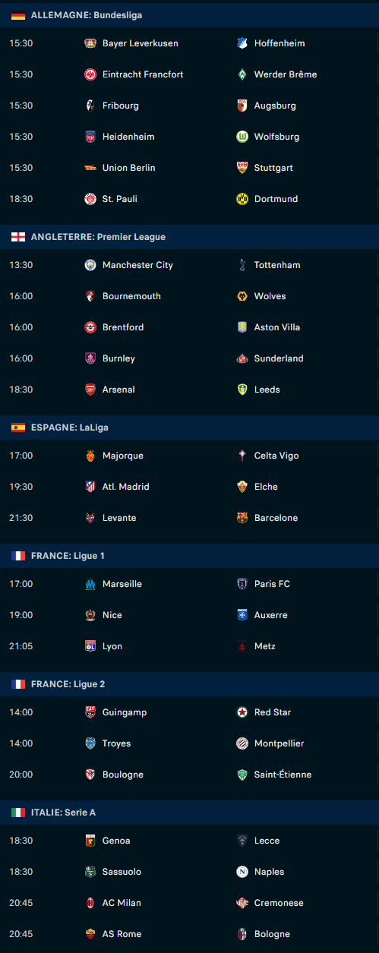Image resolution: width=379 pixels, height=953 pixels.
Task: Click the Arsenal club crest
Action: (90, 390)
